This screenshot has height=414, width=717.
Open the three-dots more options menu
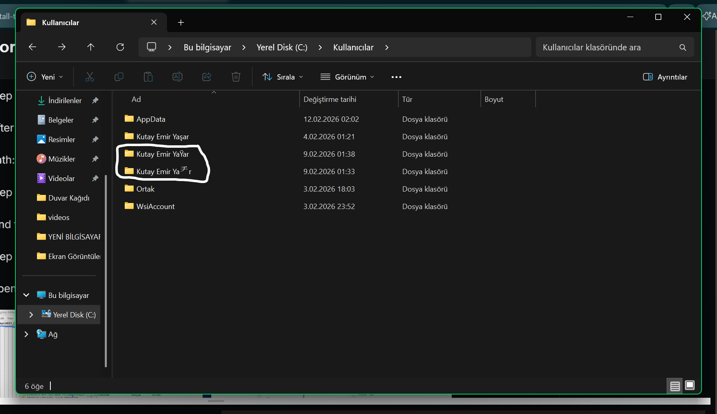pos(396,77)
